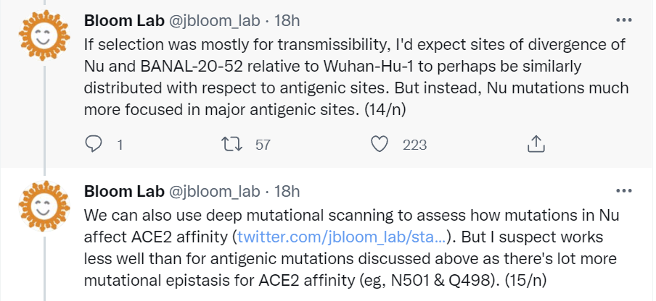Like the tweet about antigenic sites
Image resolution: width=656 pixels, height=301 pixels.
(x=380, y=144)
